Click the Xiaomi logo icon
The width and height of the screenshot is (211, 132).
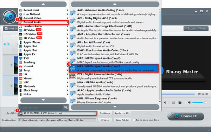pos(21,78)
